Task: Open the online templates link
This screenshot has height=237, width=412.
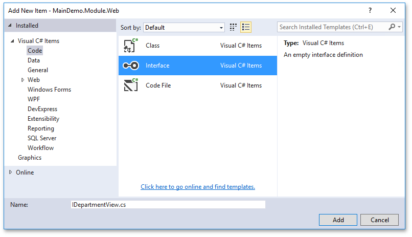Action: coord(198,187)
